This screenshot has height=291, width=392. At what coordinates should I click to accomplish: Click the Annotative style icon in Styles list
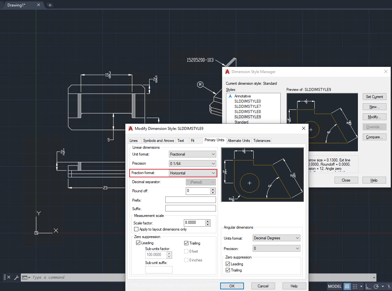pos(231,96)
